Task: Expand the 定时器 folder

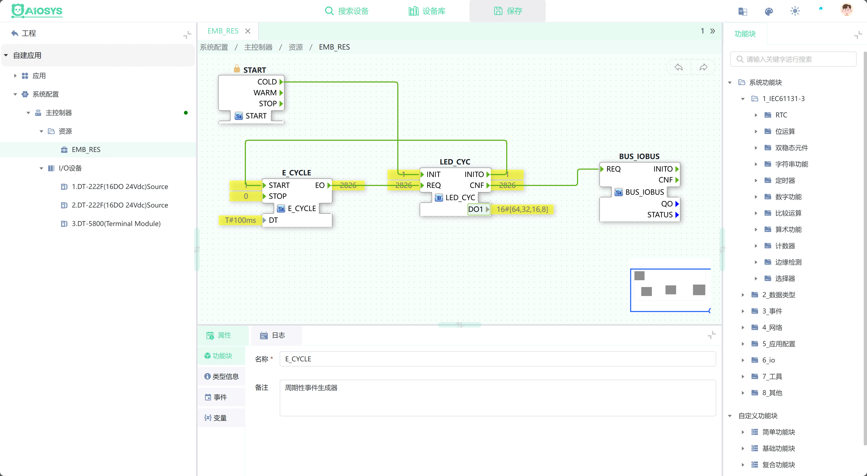Action: [756, 181]
